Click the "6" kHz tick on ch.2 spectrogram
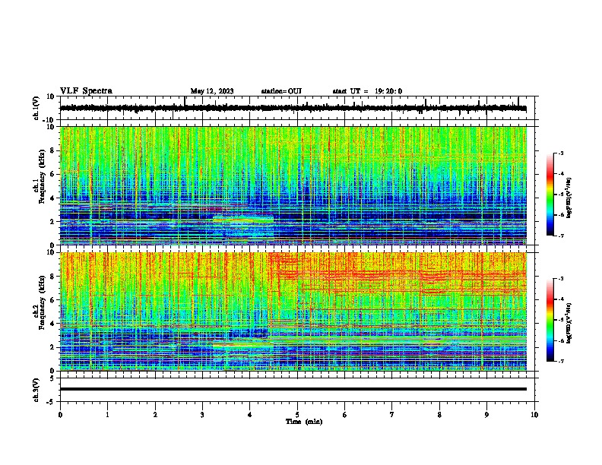 pos(53,299)
